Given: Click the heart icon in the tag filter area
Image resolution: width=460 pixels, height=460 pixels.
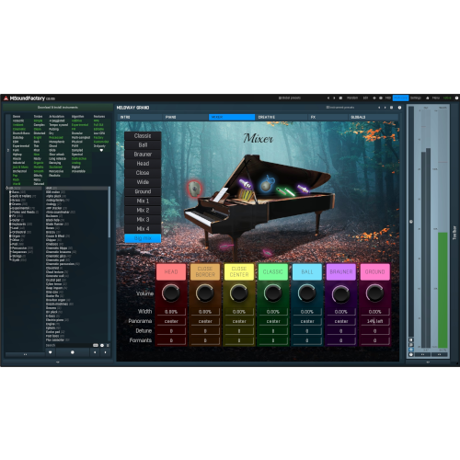Looking at the screenshot, I should [x=101, y=150].
